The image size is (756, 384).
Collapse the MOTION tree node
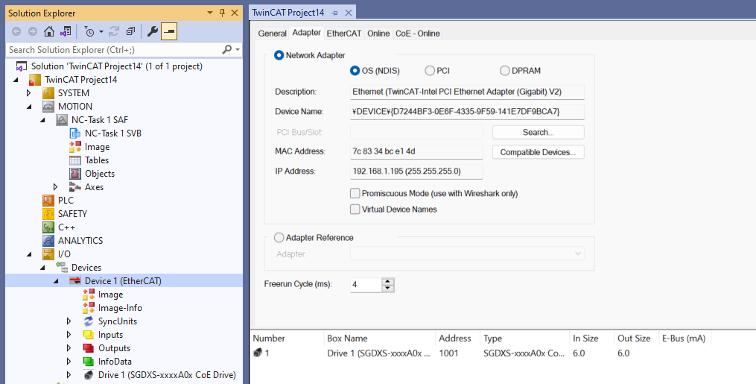point(29,107)
